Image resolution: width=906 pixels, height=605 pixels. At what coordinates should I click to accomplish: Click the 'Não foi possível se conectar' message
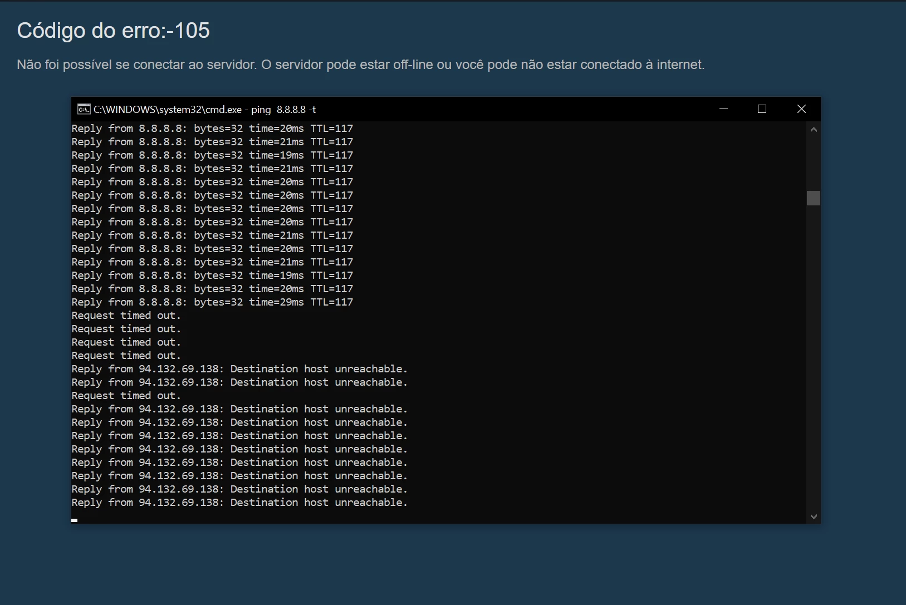coord(361,65)
